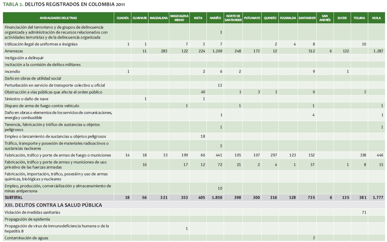Image resolution: width=387 pixels, height=242 pixels.
Task: Click the GUAINÍA column header
Action: click(123, 18)
